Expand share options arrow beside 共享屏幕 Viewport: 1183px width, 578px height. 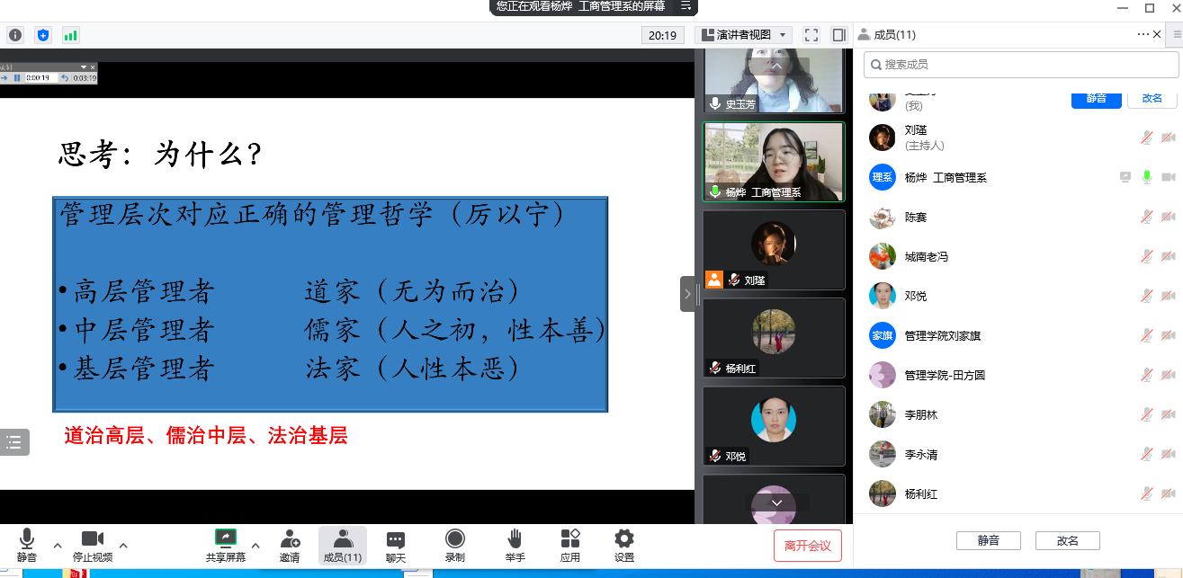click(255, 545)
